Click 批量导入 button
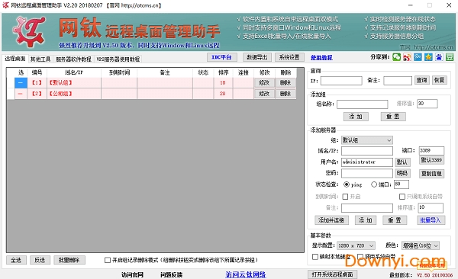 [431, 220]
